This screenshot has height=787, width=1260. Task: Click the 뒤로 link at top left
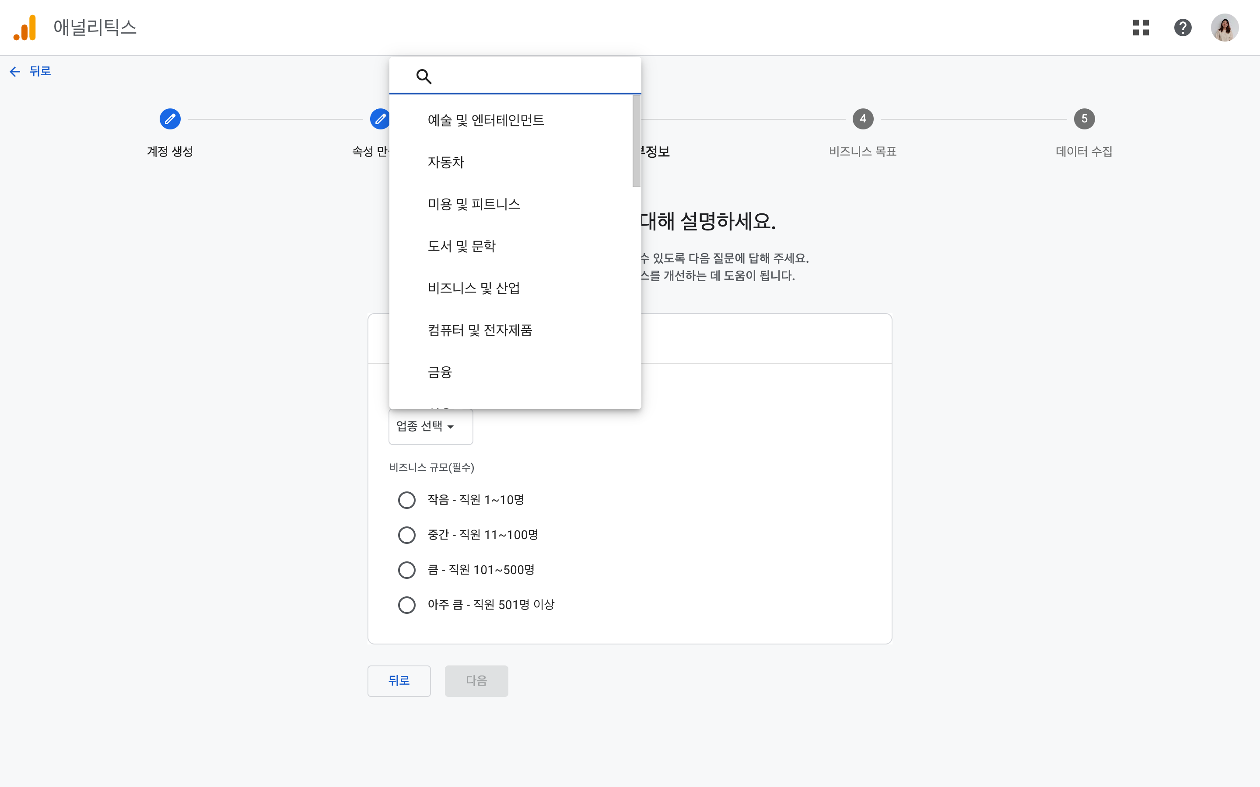point(40,71)
